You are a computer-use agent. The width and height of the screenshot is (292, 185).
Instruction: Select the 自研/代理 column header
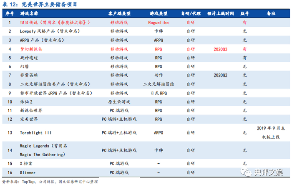tap(191, 13)
